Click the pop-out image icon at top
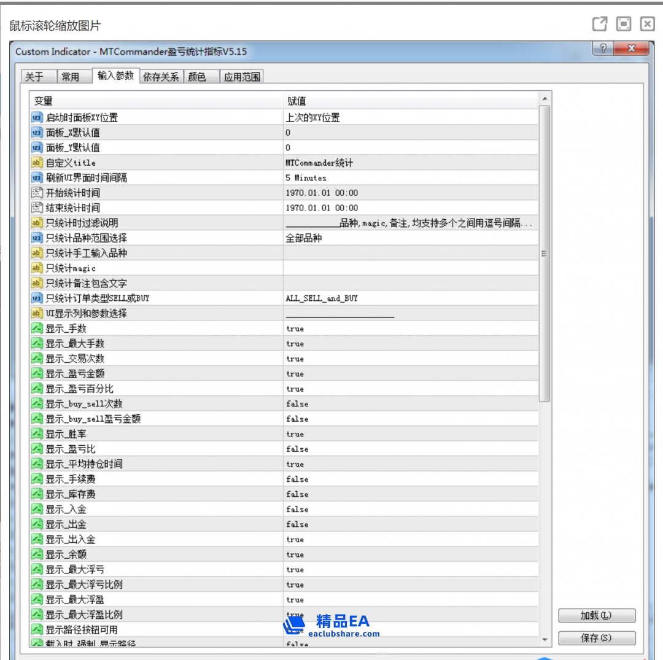 pos(599,24)
